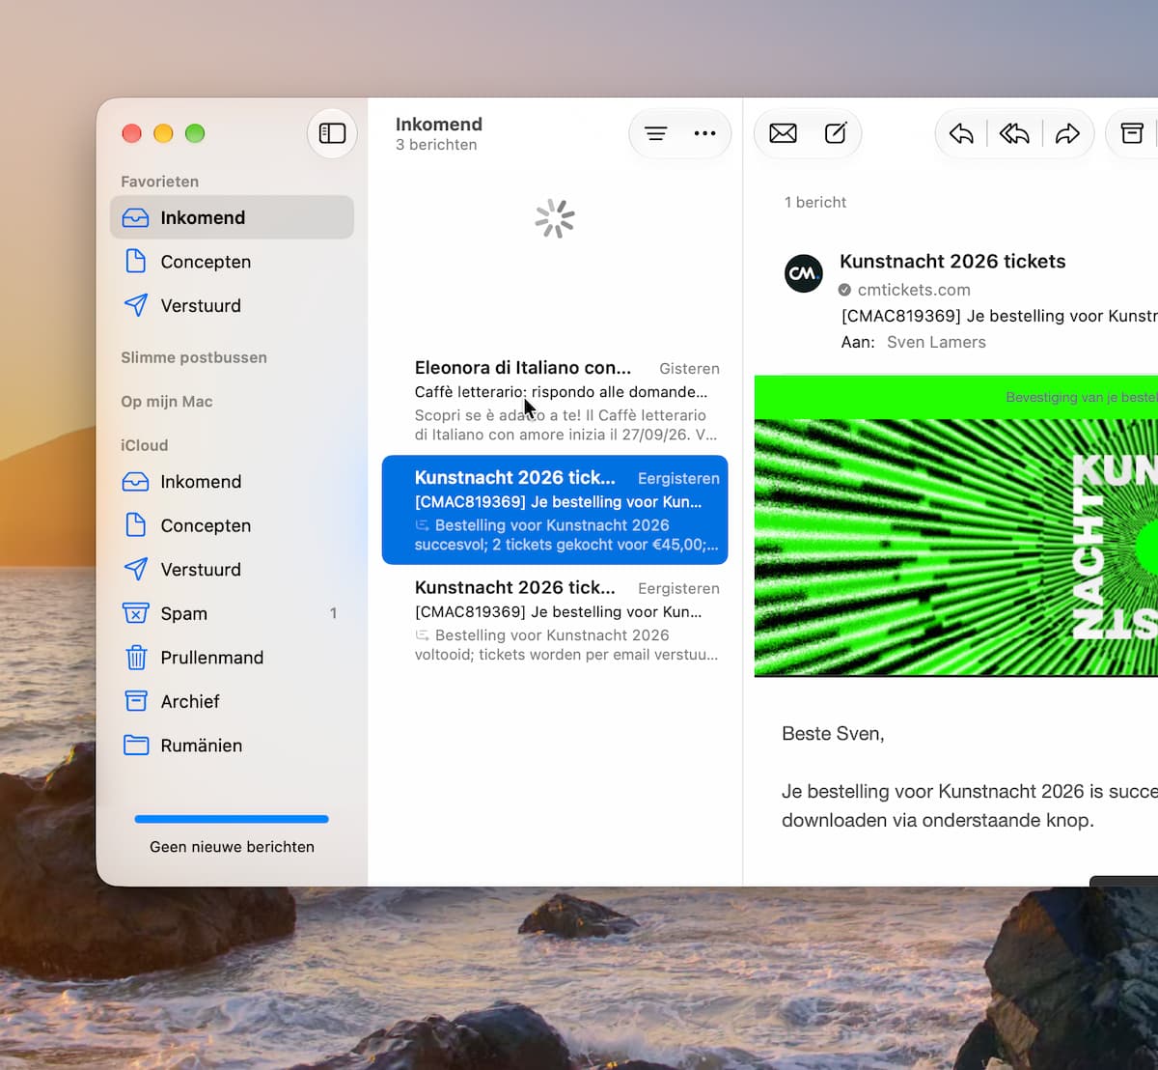
Task: Click the CM sender avatar
Action: [804, 273]
